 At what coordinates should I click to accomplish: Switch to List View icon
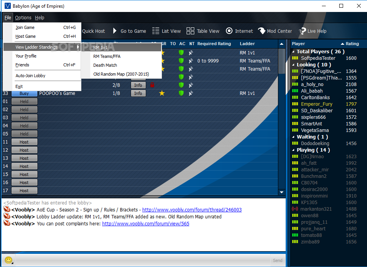point(156,31)
